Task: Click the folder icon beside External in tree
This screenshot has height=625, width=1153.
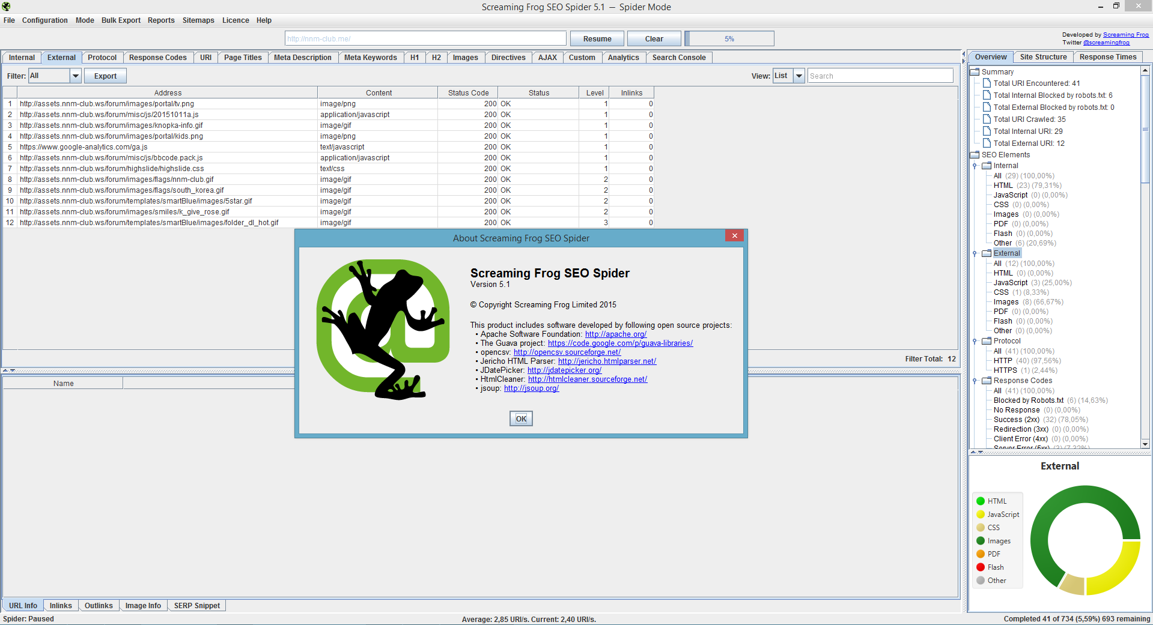Action: (987, 253)
